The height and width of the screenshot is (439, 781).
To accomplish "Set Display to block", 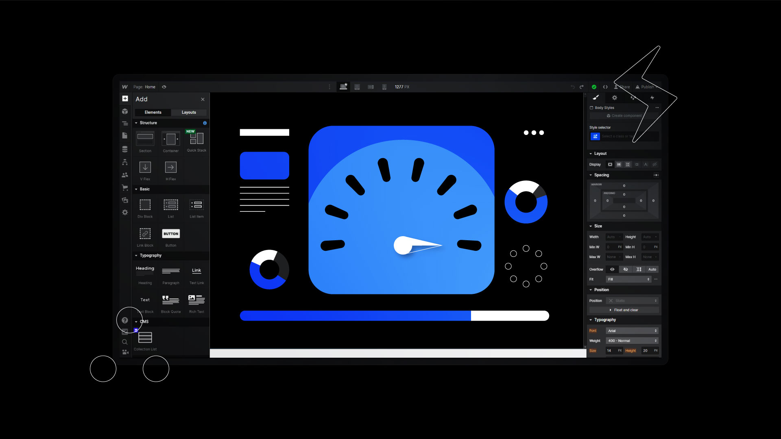I will (x=610, y=165).
